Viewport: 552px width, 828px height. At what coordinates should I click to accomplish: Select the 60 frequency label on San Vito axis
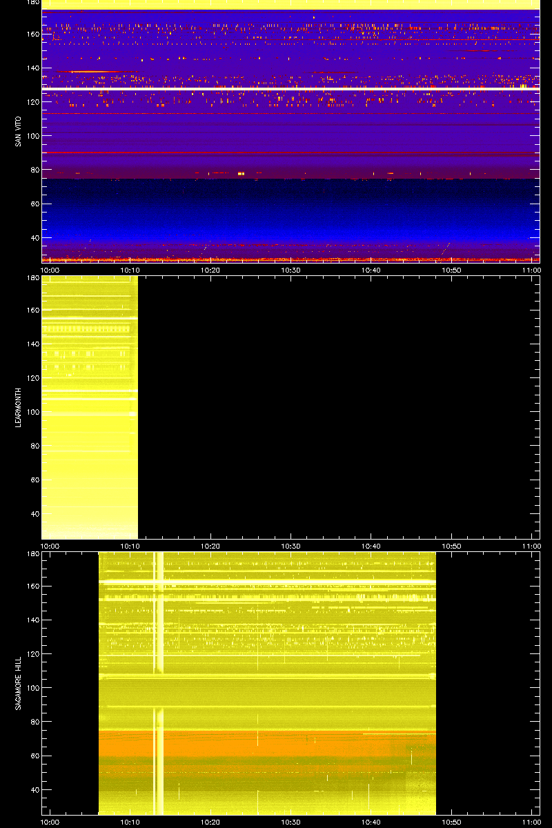34,204
